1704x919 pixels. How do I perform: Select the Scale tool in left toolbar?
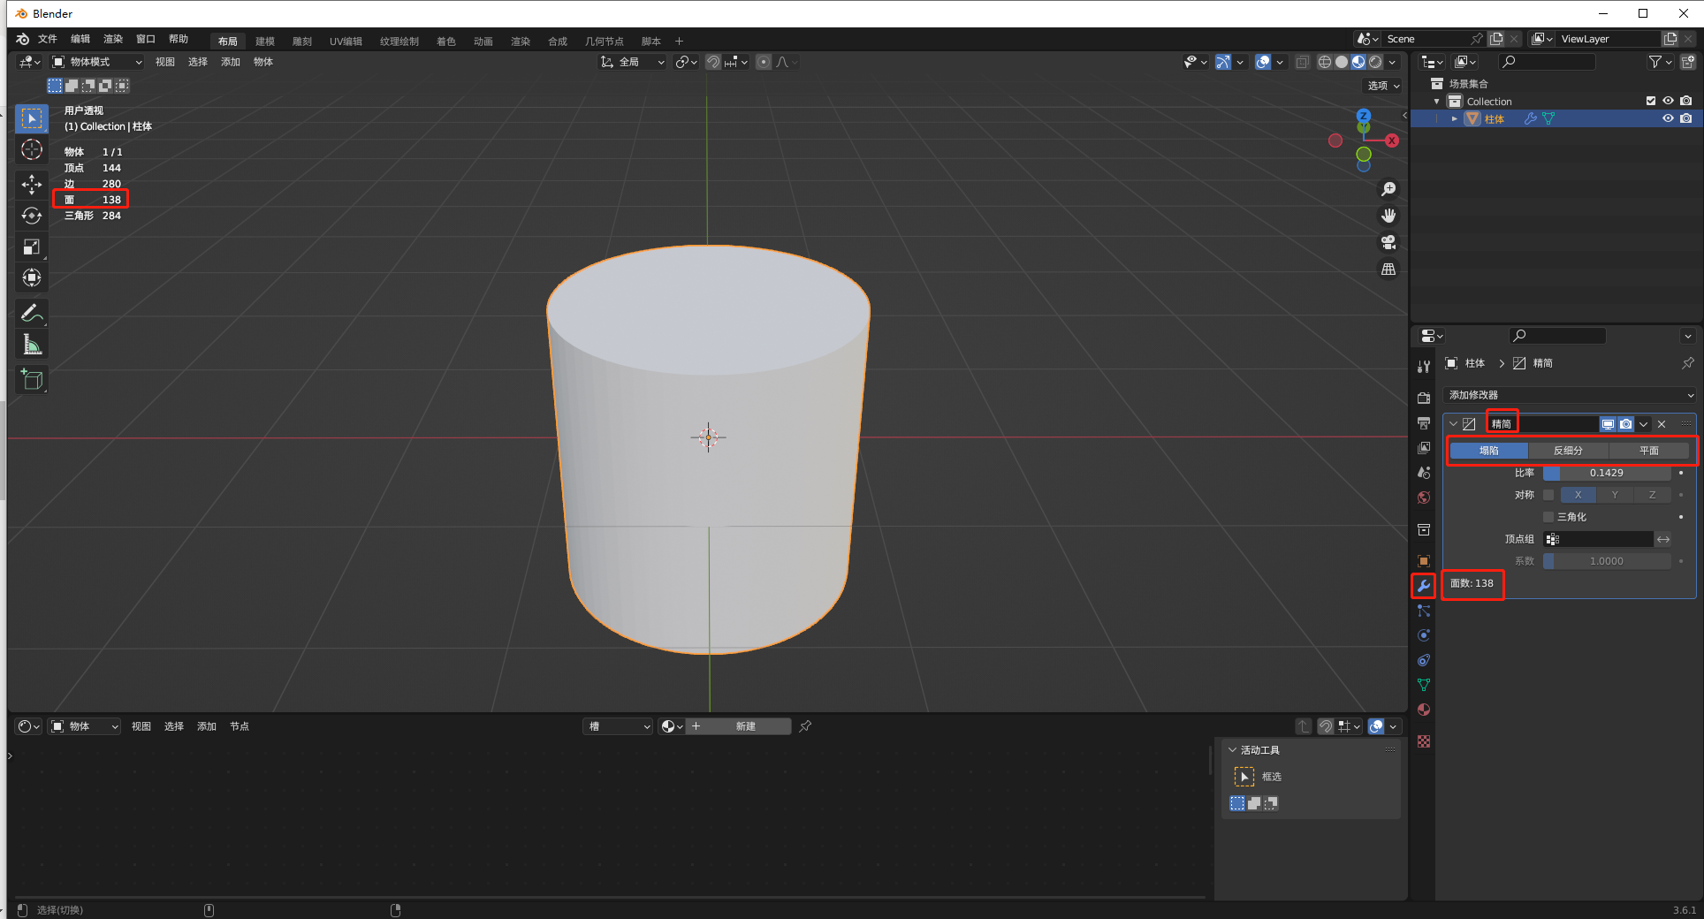coord(32,247)
